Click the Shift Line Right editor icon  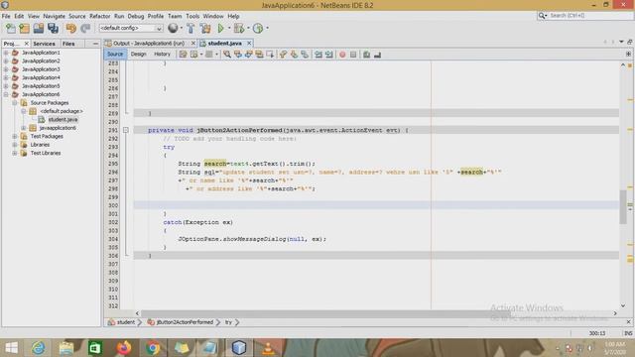(328, 55)
